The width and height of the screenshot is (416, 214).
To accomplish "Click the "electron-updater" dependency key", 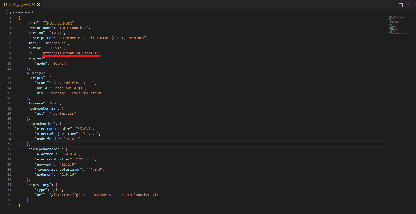I will click(x=53, y=129).
